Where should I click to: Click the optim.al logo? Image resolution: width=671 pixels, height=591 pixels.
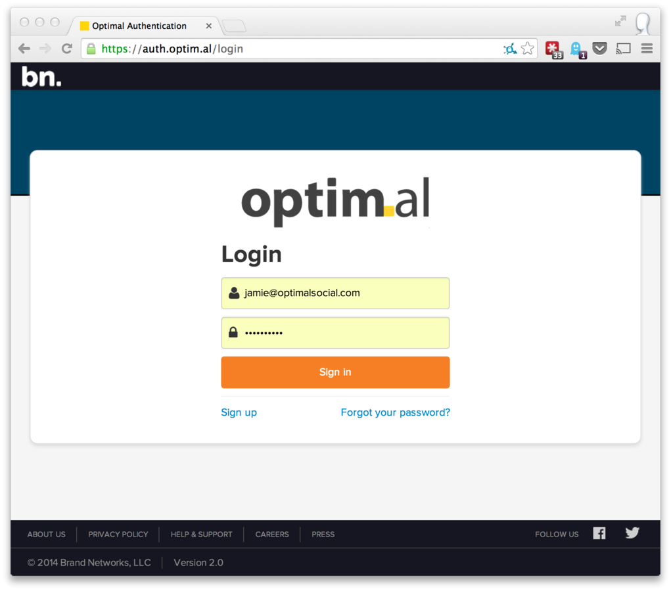click(335, 201)
